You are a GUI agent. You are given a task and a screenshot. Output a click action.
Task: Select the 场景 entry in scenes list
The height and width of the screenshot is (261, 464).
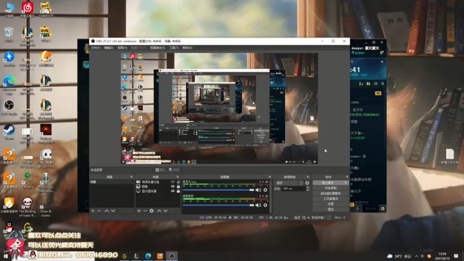coord(111,182)
